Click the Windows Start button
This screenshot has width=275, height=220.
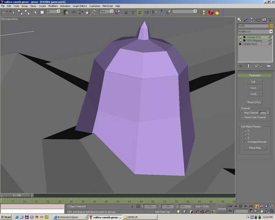coord(6,217)
